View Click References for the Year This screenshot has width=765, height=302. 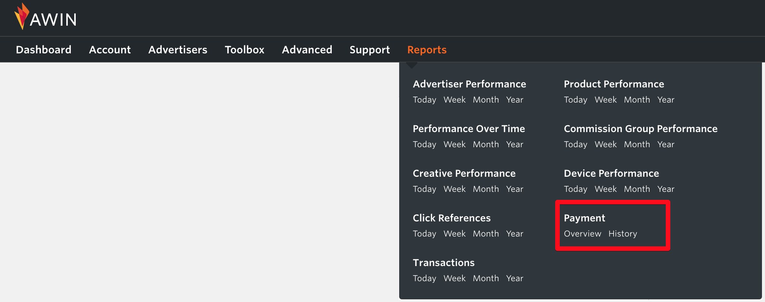coord(514,234)
